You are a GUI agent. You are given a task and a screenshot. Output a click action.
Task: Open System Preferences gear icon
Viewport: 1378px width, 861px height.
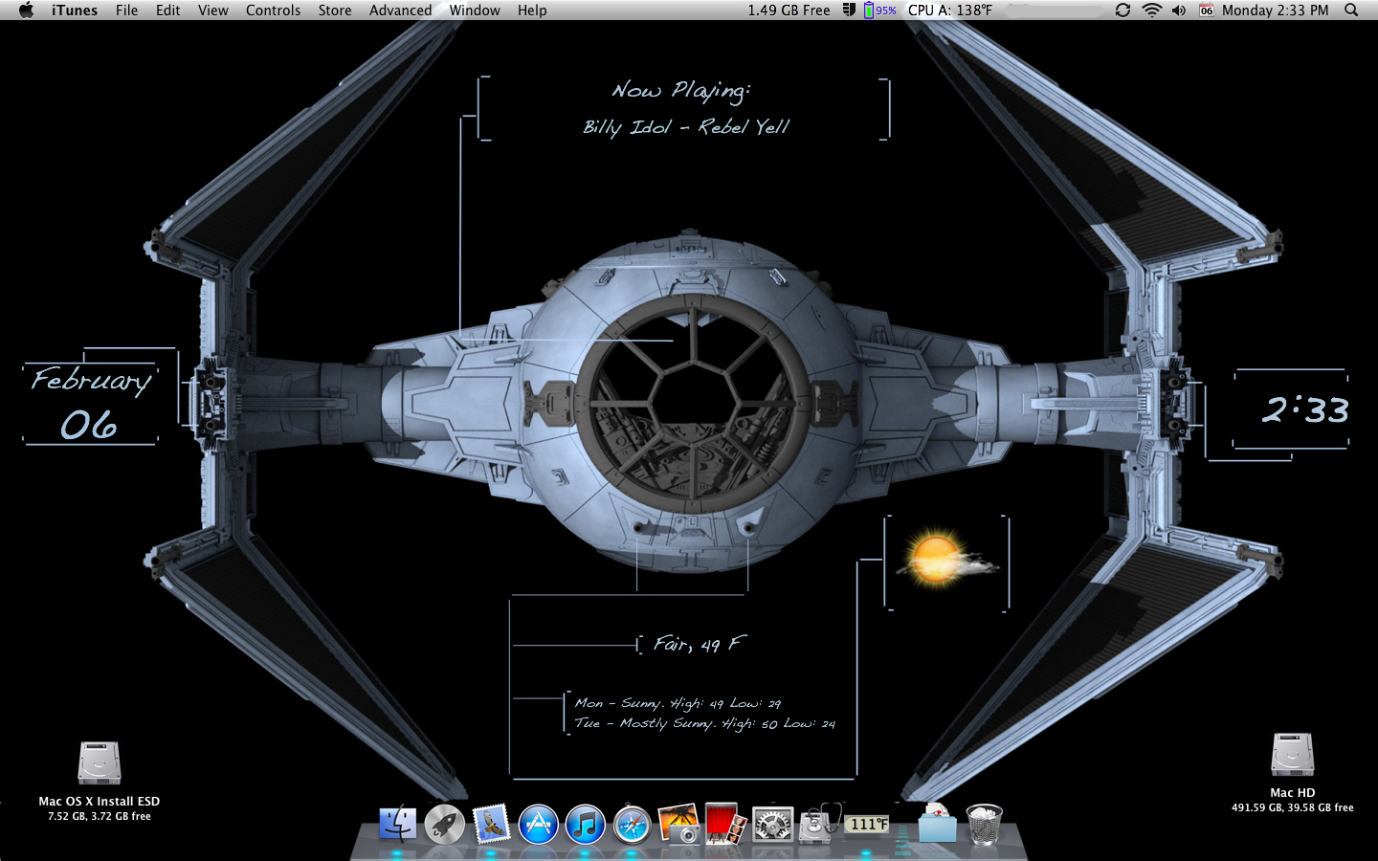772,824
